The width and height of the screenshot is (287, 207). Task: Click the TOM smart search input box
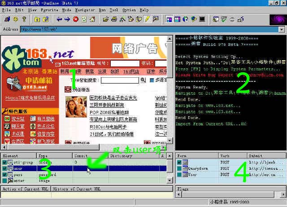pyautogui.click(x=120, y=80)
